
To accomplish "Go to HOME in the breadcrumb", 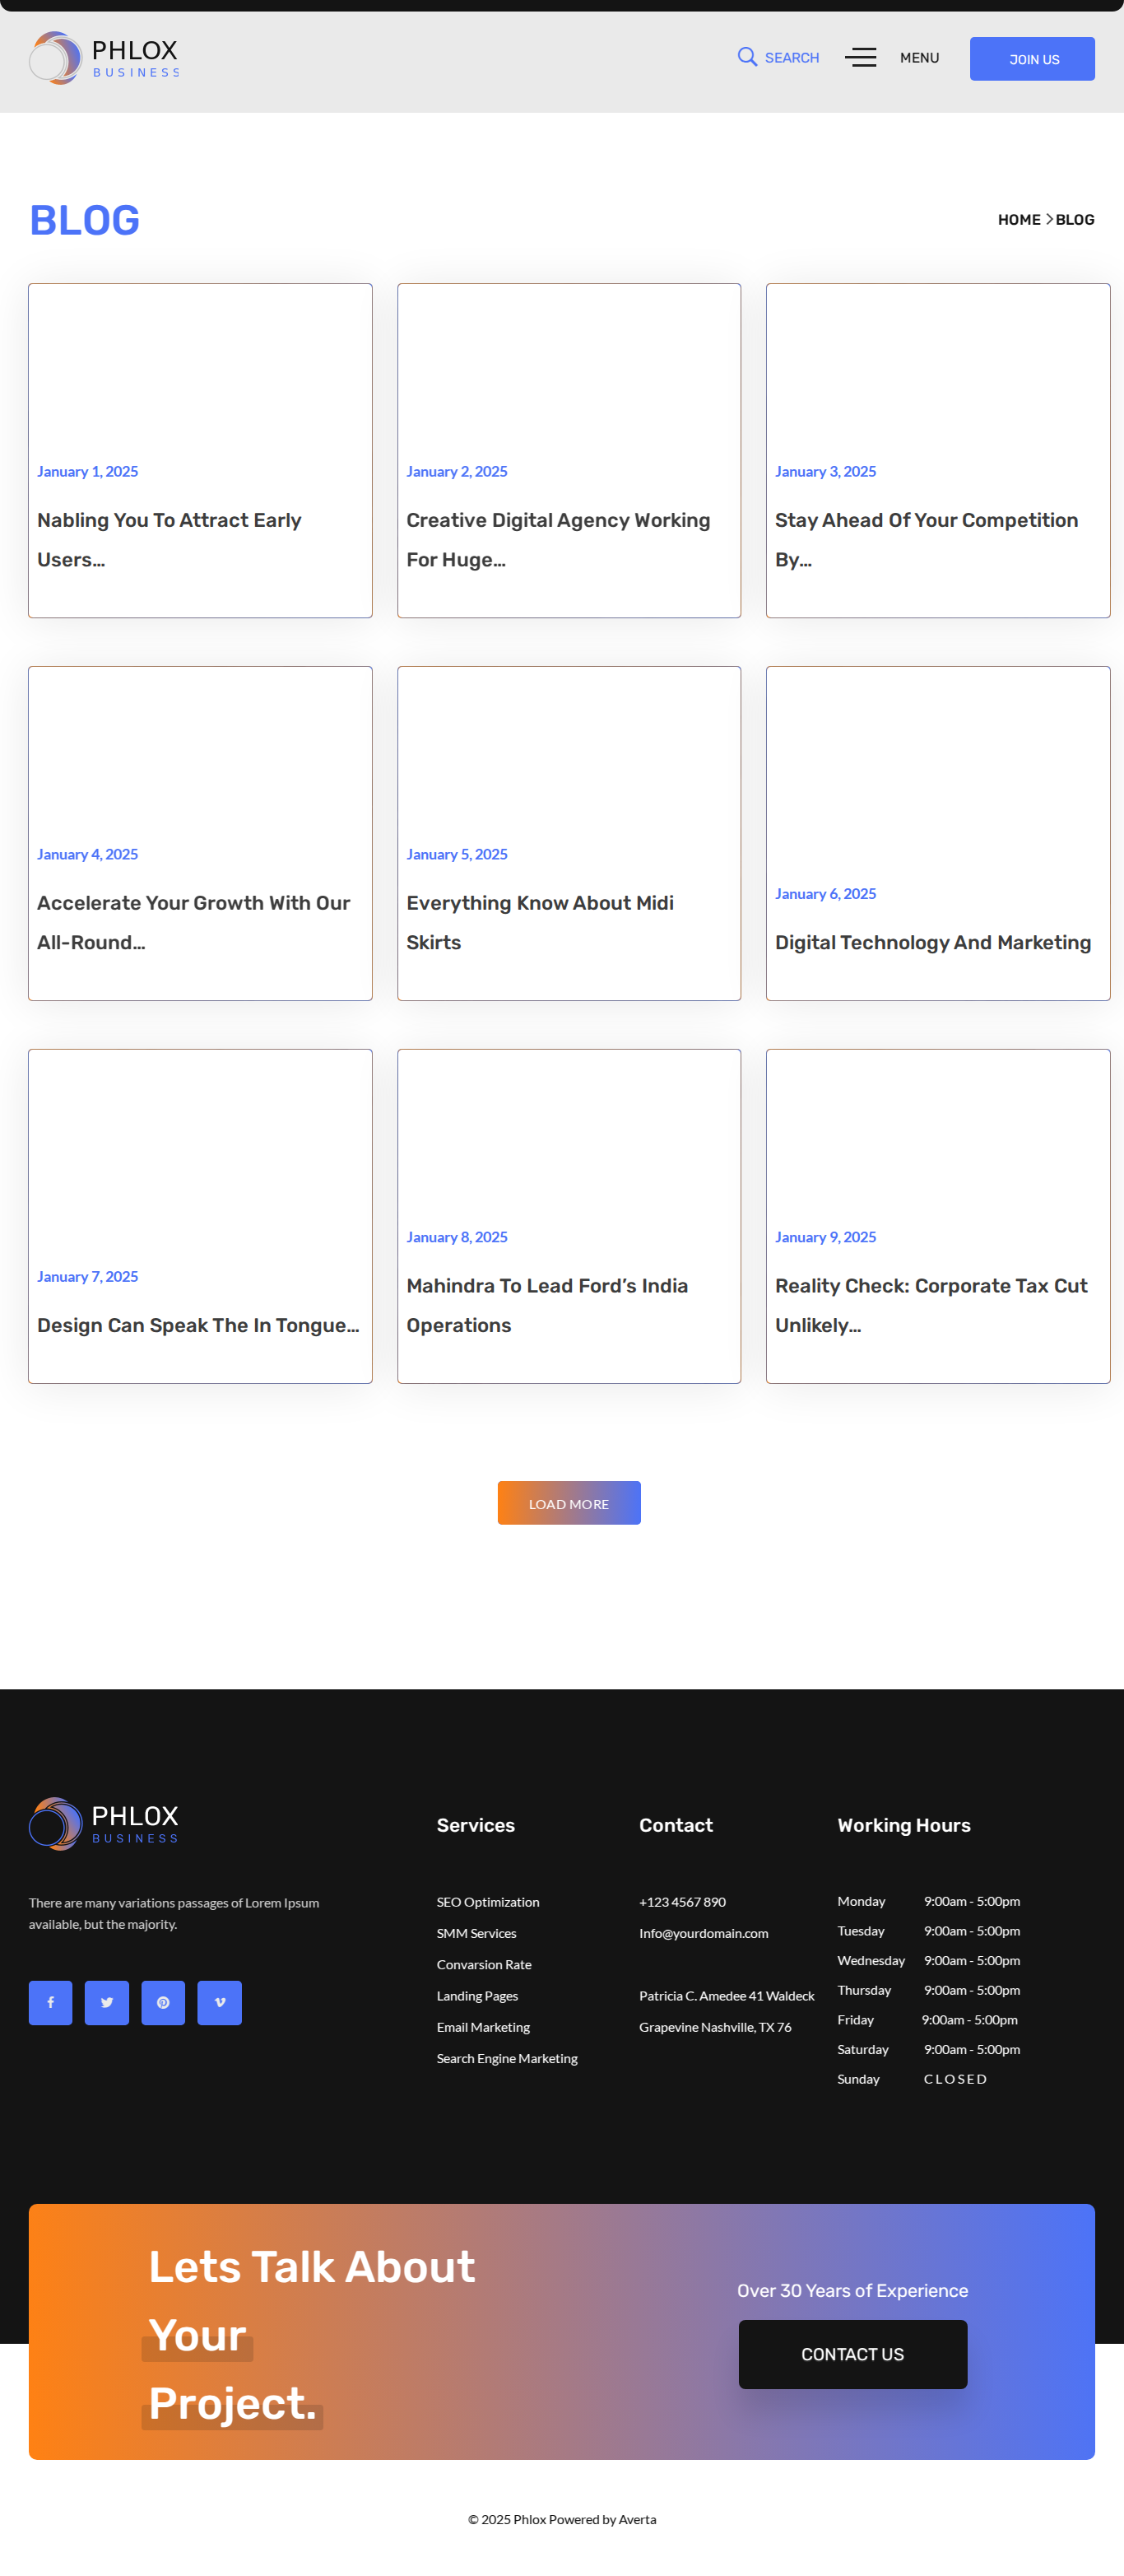I will point(1018,220).
